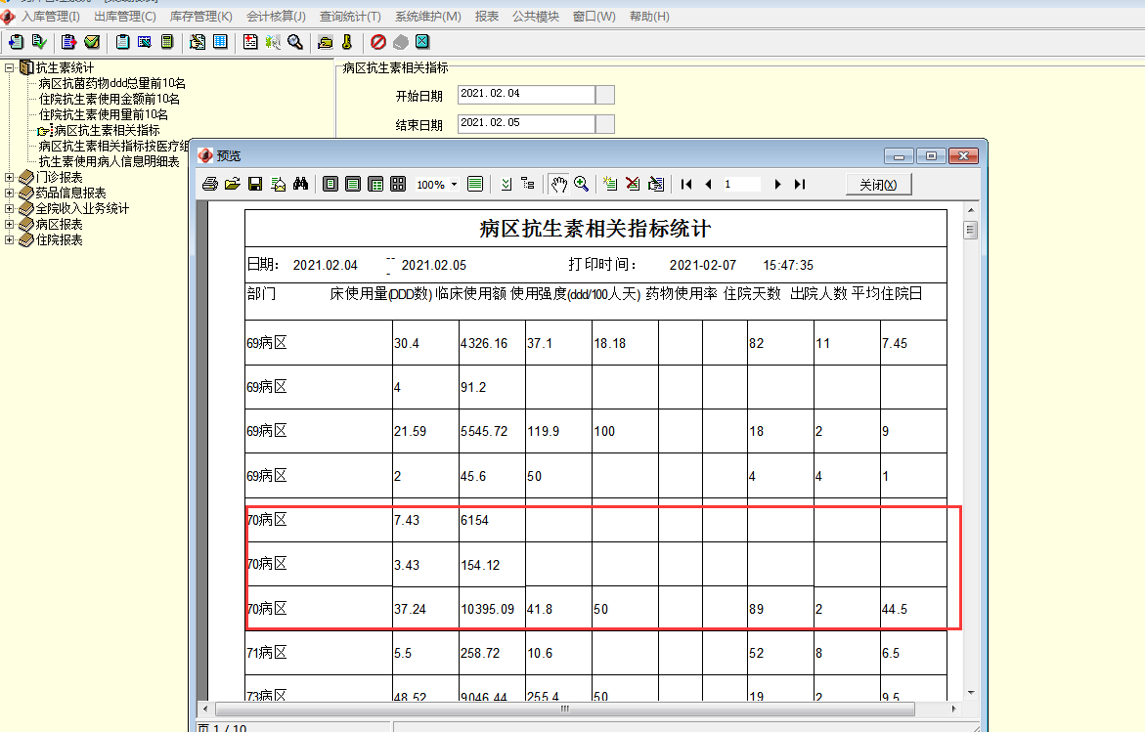The height and width of the screenshot is (732, 1145).
Task: Go to first page of preview
Action: 685,184
